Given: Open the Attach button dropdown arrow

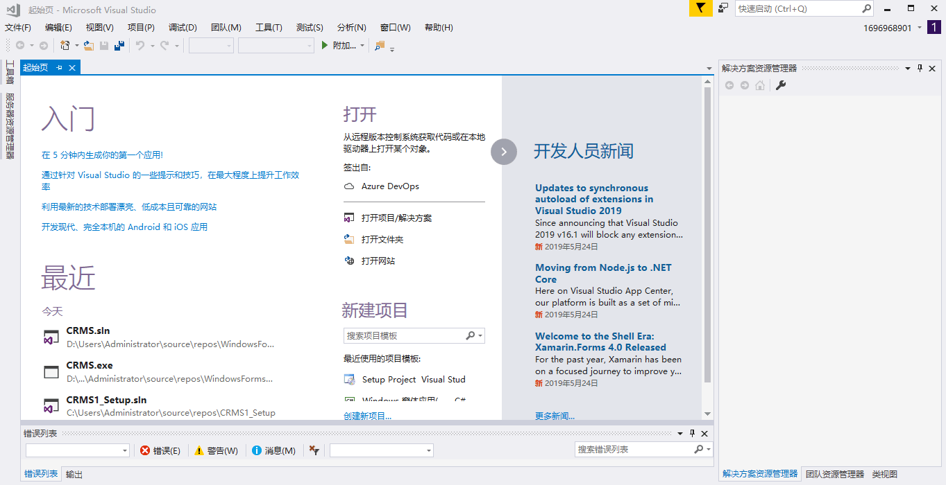Looking at the screenshot, I should (362, 46).
